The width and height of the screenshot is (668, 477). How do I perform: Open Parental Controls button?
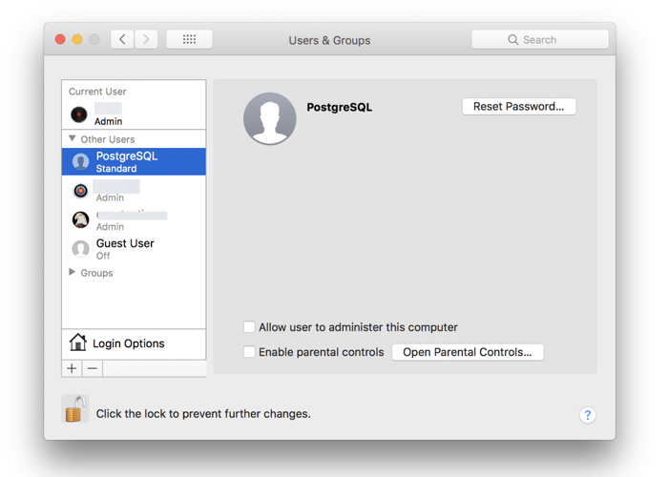click(x=468, y=352)
